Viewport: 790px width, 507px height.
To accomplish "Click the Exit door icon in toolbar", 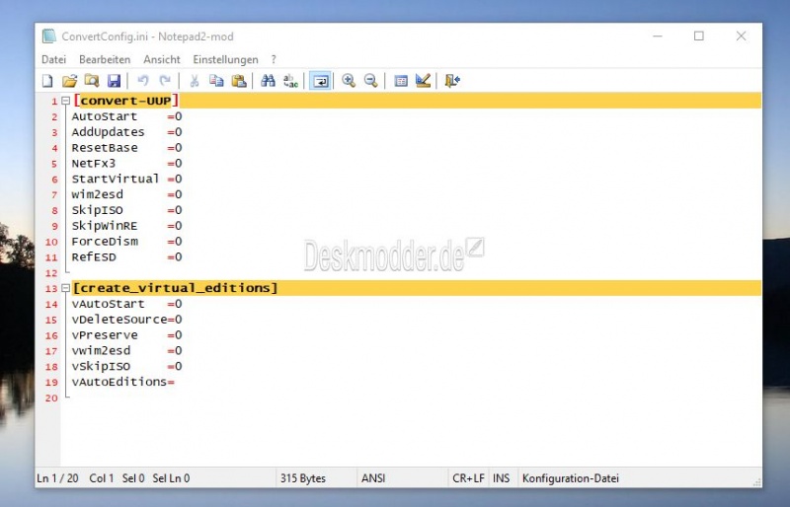I will tap(452, 81).
